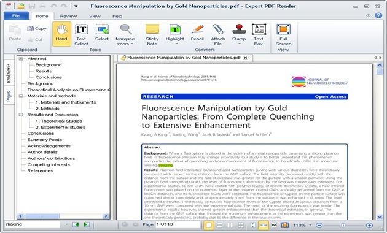Open Help with the blue question mark
Image resolution: width=387 pixels, height=233 pixels.
point(378,15)
